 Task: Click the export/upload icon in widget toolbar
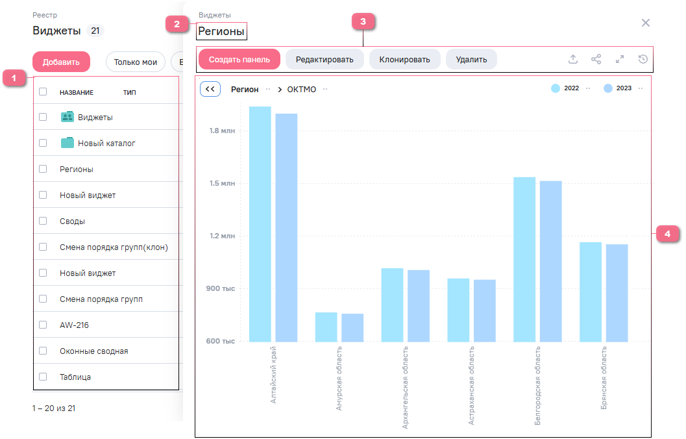tap(573, 59)
